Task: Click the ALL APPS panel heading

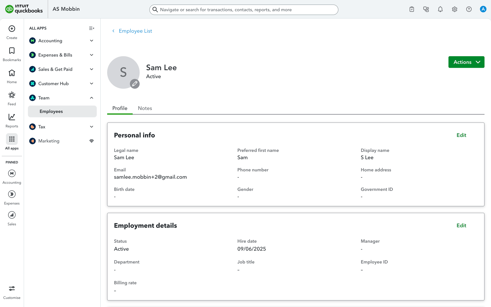Action: [x=38, y=28]
